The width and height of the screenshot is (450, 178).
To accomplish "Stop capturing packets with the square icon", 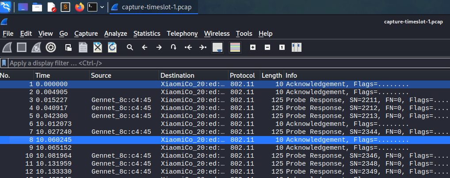I will (22, 47).
